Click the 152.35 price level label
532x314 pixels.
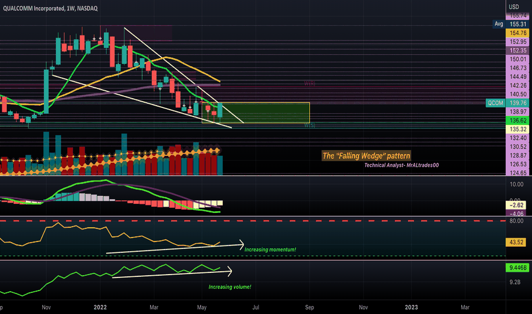[x=517, y=50]
